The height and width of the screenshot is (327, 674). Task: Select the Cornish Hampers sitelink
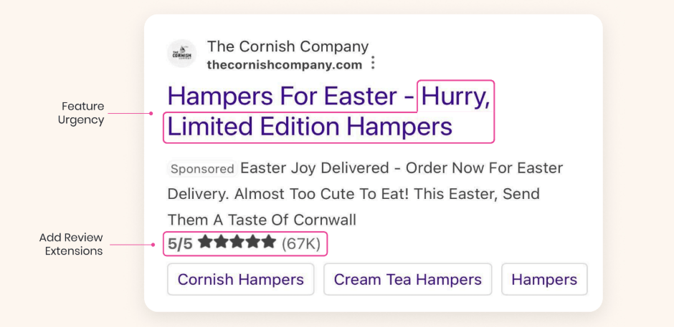[241, 279]
